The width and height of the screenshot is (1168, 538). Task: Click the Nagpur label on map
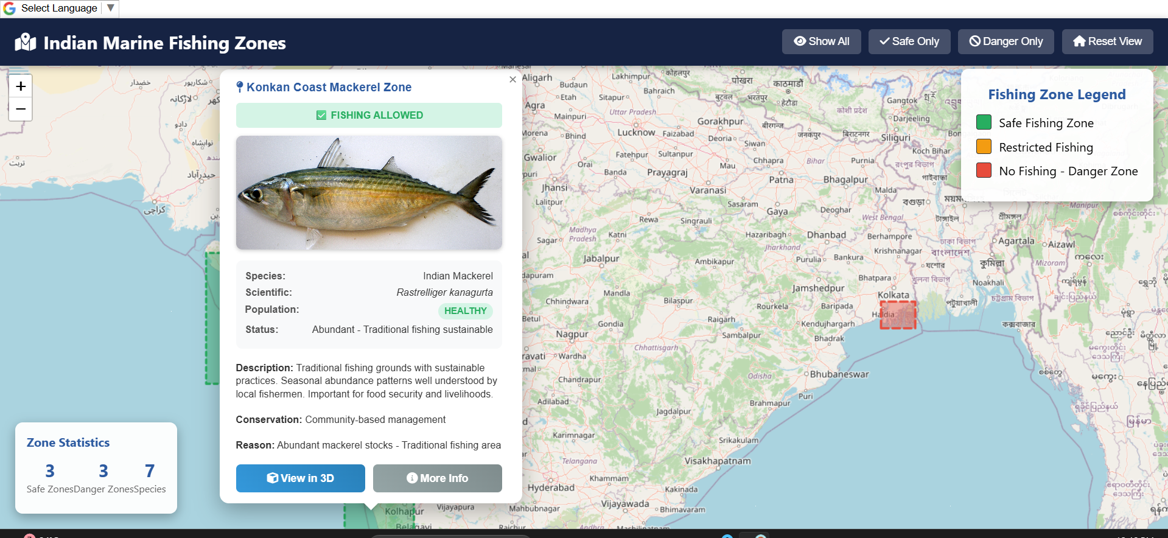(x=572, y=334)
